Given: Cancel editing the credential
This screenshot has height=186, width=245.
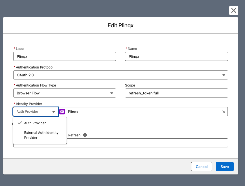Looking at the screenshot, I should (x=202, y=167).
